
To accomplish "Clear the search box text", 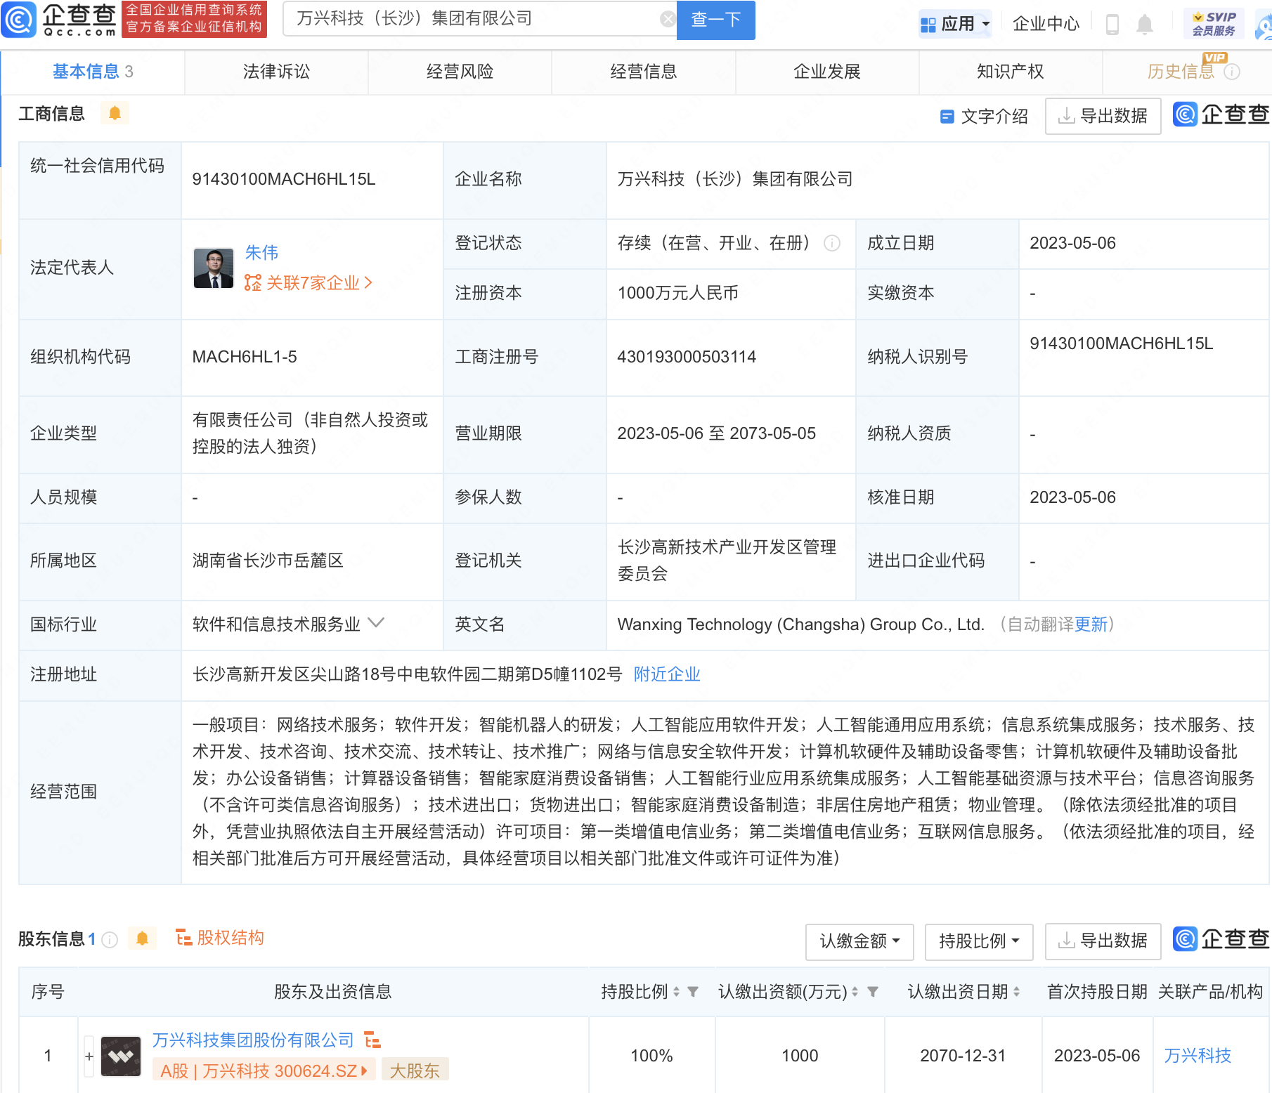I will [x=668, y=19].
